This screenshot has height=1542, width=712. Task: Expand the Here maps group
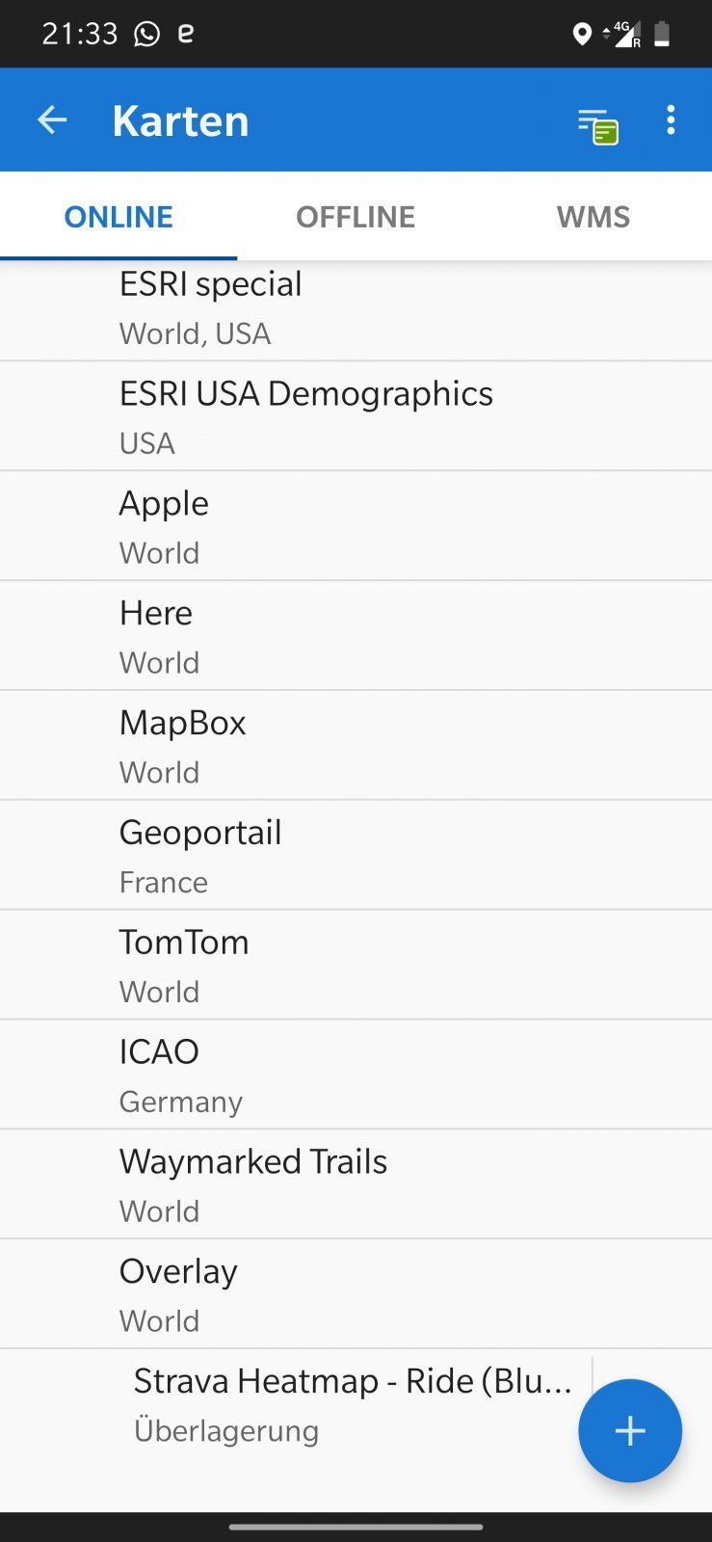[x=356, y=636]
